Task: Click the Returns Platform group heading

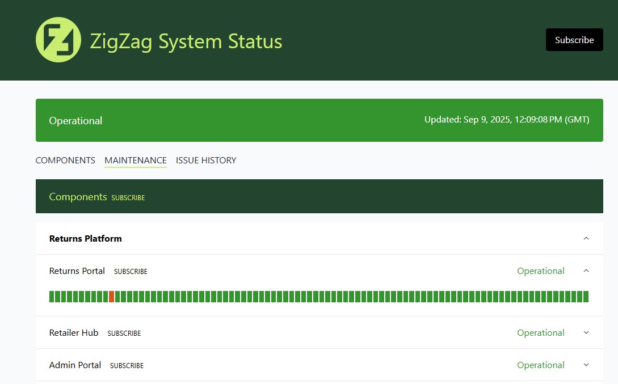Action: [x=85, y=238]
